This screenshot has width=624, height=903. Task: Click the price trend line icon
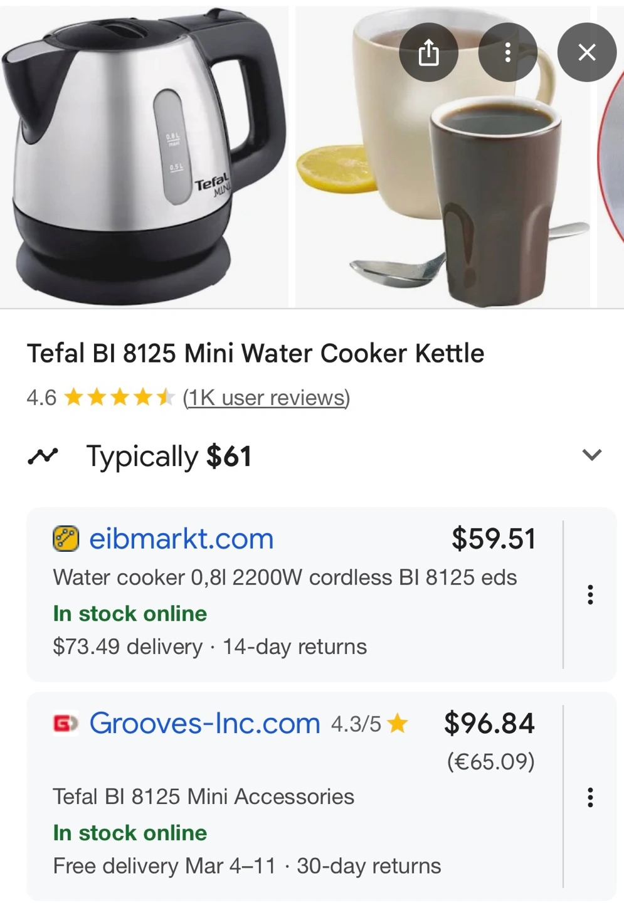[43, 456]
